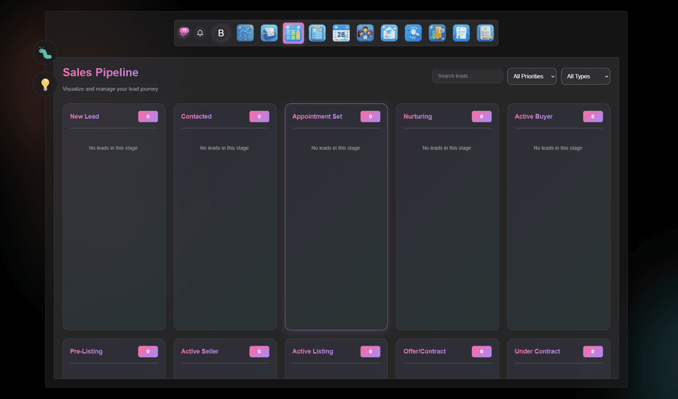Click the green caterpillar icon on the left edge

point(45,52)
